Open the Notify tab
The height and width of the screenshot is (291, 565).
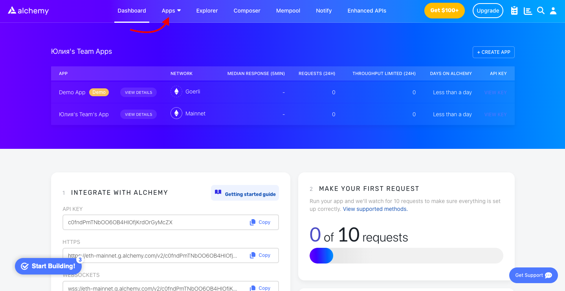click(x=324, y=11)
